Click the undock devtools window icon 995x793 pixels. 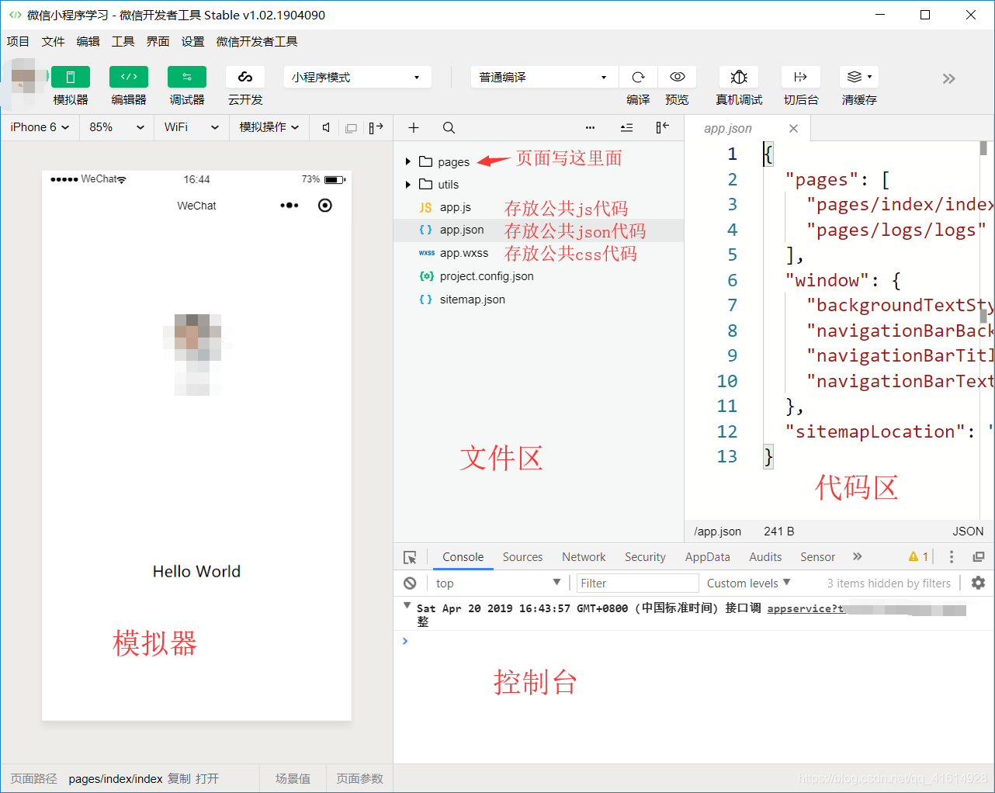point(979,556)
